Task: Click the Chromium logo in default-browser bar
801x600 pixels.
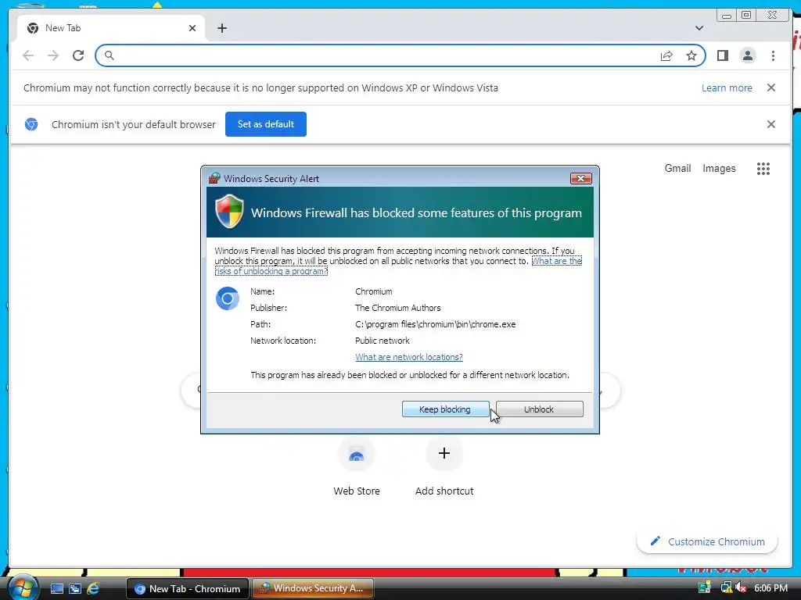Action: (x=31, y=124)
